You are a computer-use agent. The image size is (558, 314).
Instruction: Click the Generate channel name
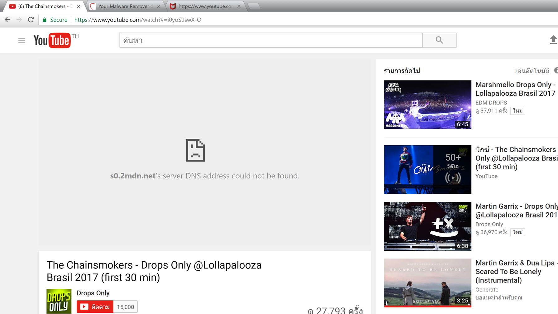point(487,290)
